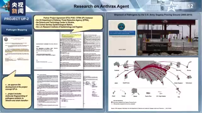Click the round blue seal on report cover
Viewport: 202px width, 113px height.
click(x=121, y=27)
